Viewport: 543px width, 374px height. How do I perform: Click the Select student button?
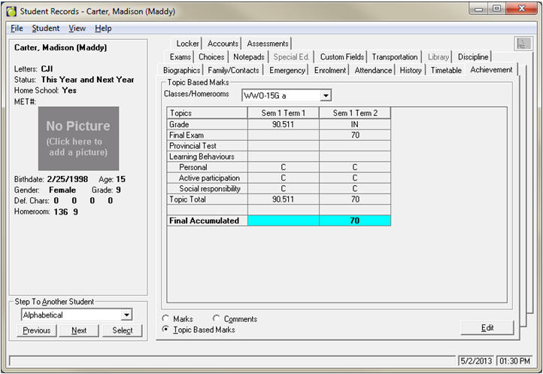click(122, 330)
